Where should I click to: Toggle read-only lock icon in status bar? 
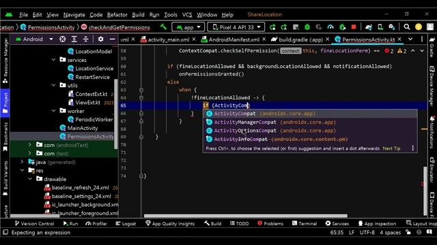click(x=408, y=232)
